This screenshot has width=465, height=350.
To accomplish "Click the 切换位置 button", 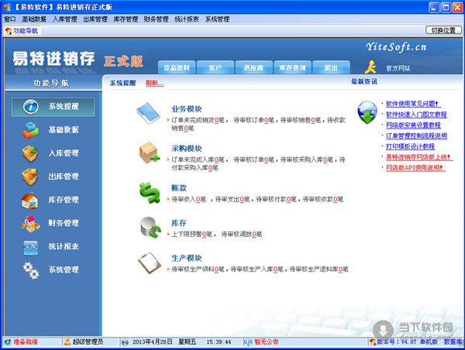I will (443, 30).
